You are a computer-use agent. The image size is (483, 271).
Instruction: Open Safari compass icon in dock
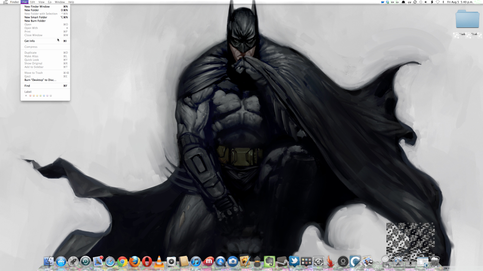110,261
